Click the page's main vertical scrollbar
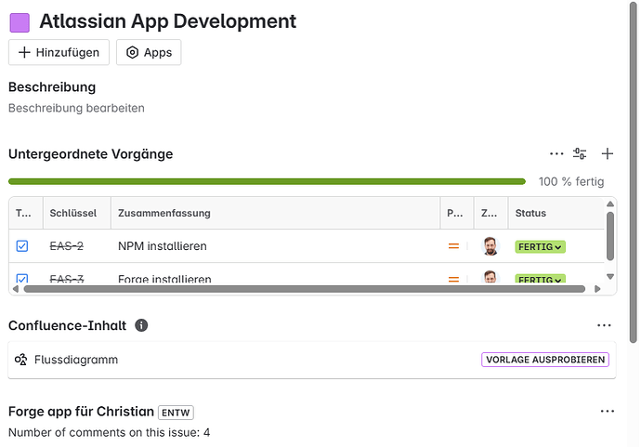 tap(634, 172)
